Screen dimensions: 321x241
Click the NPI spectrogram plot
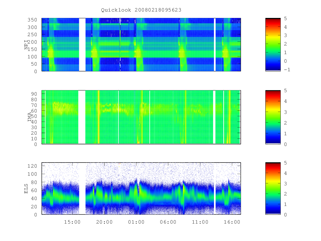(141, 44)
